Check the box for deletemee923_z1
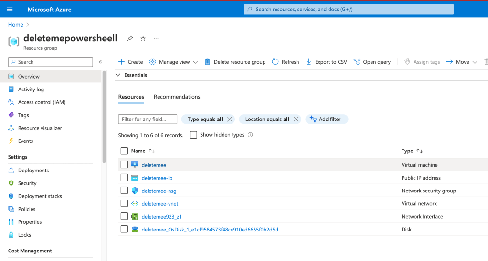The image size is (488, 261). click(x=124, y=216)
